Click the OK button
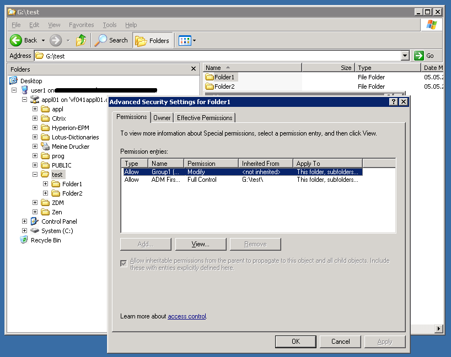451x357 pixels. point(296,342)
